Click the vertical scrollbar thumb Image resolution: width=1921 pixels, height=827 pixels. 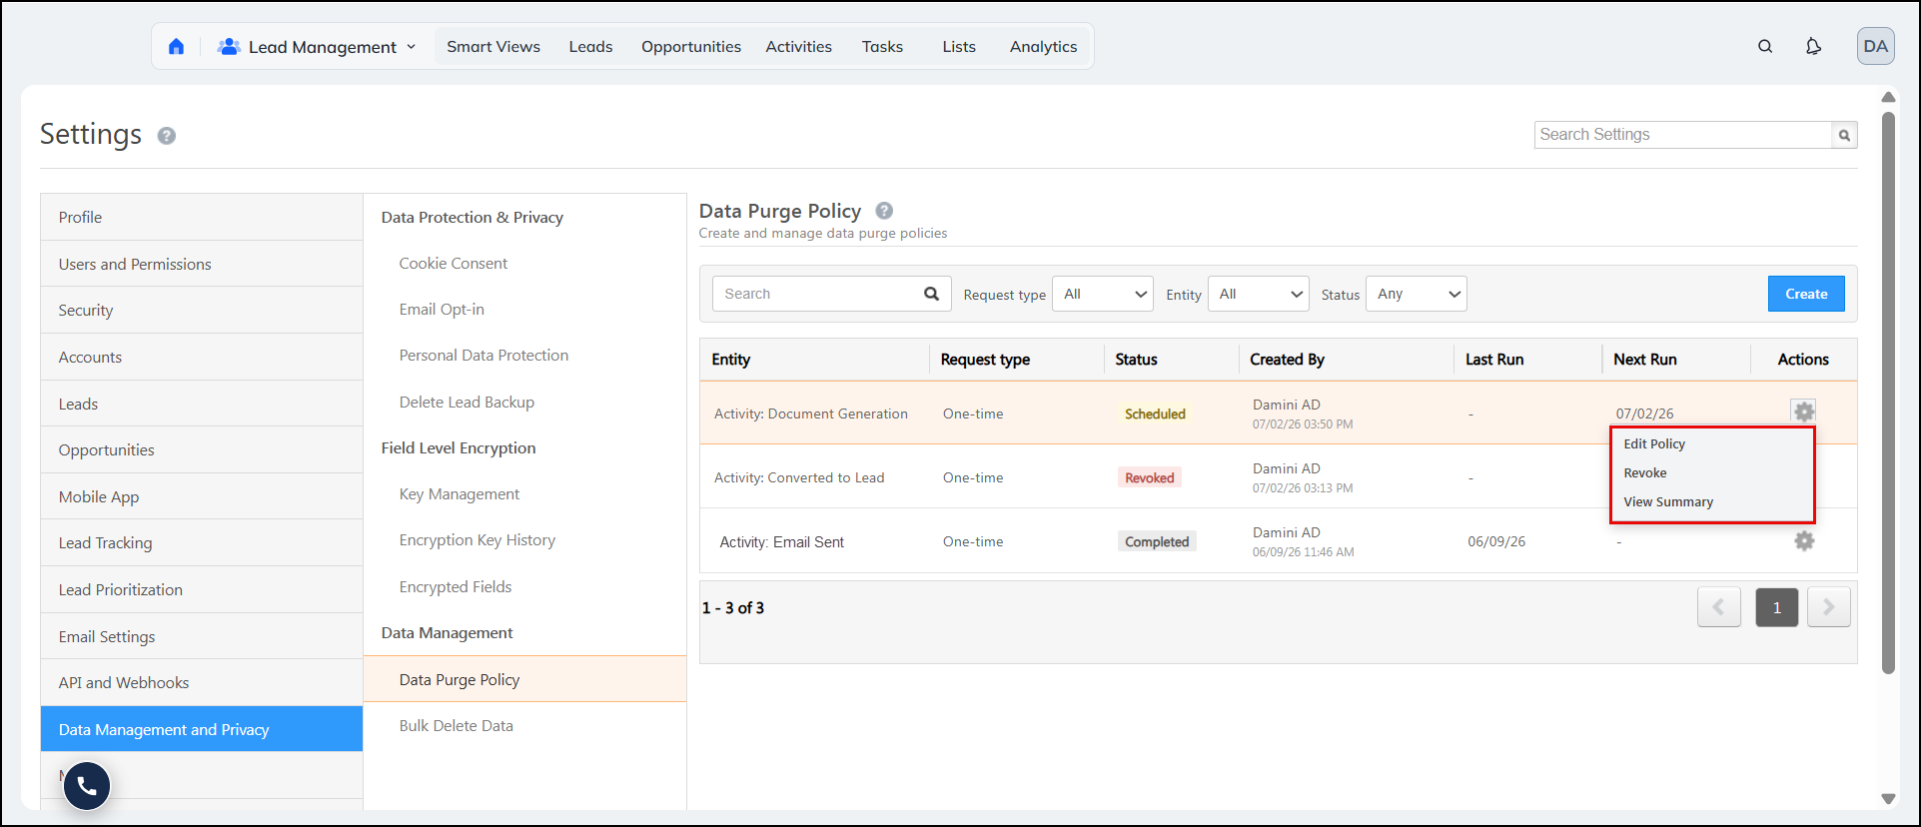[x=1888, y=393]
